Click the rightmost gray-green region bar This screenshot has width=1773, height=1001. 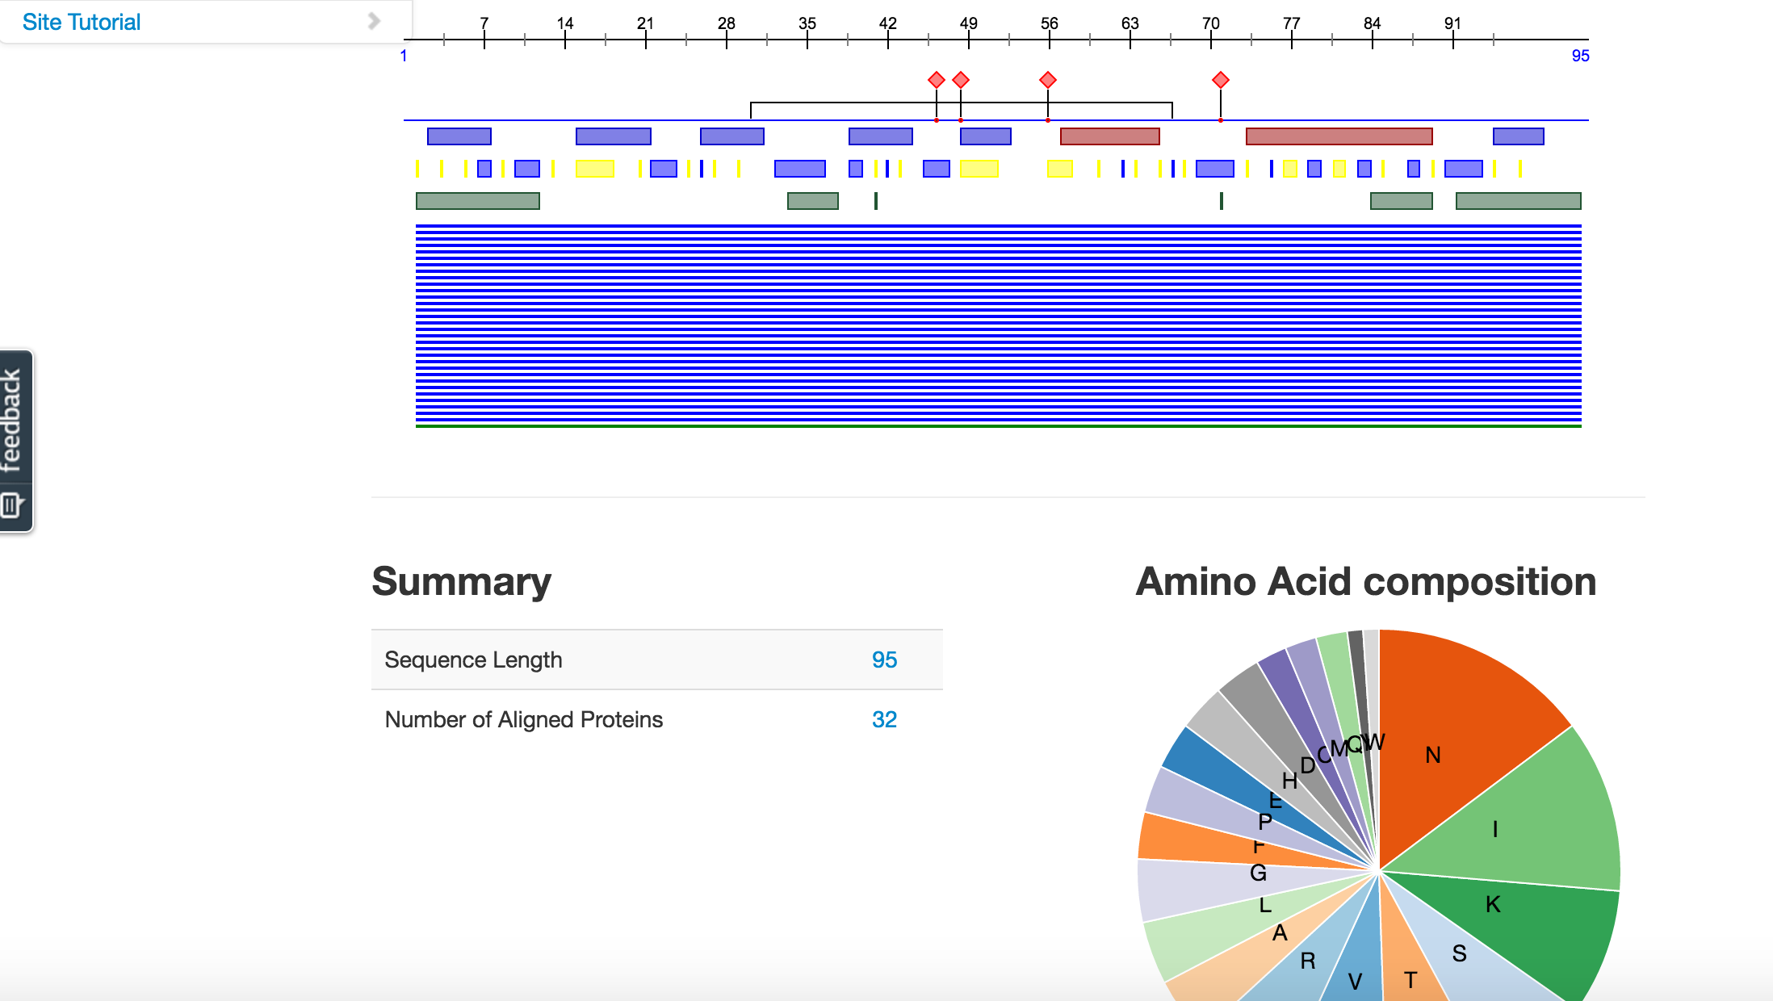point(1518,201)
